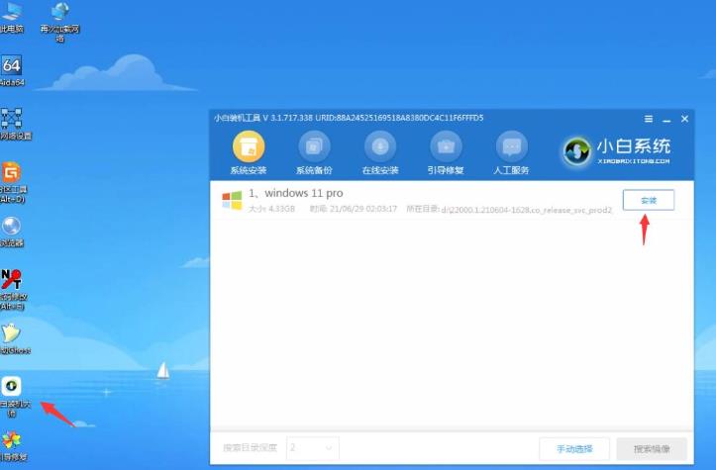The image size is (716, 470).
Task: Launch the 分区工具 (Alt+D) desktop icon
Action: tap(13, 182)
